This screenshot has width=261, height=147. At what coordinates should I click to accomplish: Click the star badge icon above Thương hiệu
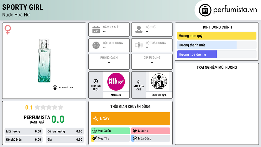pos(96,81)
